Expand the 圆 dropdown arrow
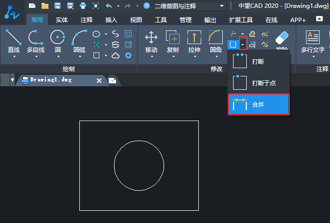 [58, 57]
